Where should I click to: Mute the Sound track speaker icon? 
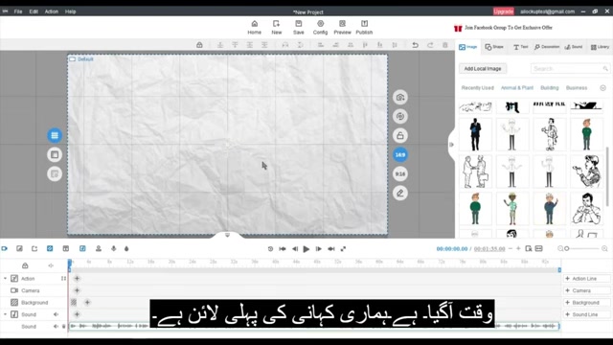point(56,314)
